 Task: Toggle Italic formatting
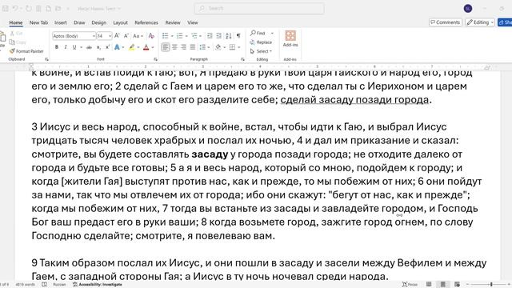66,47
